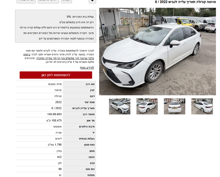
Task: Click the hand value שנייה
Action: click(x=58, y=132)
